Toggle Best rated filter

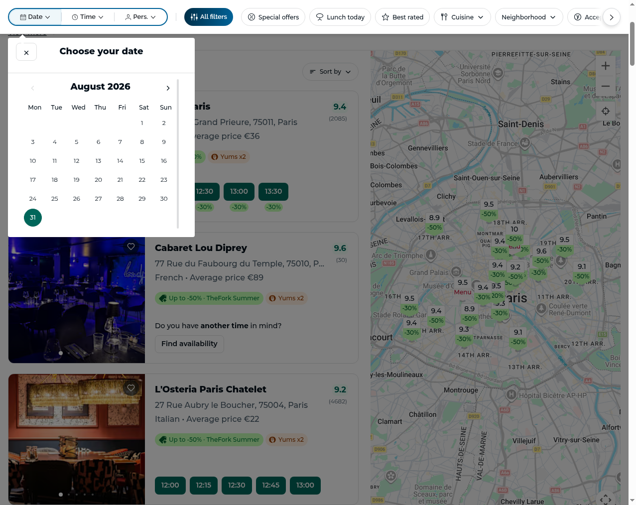(402, 17)
